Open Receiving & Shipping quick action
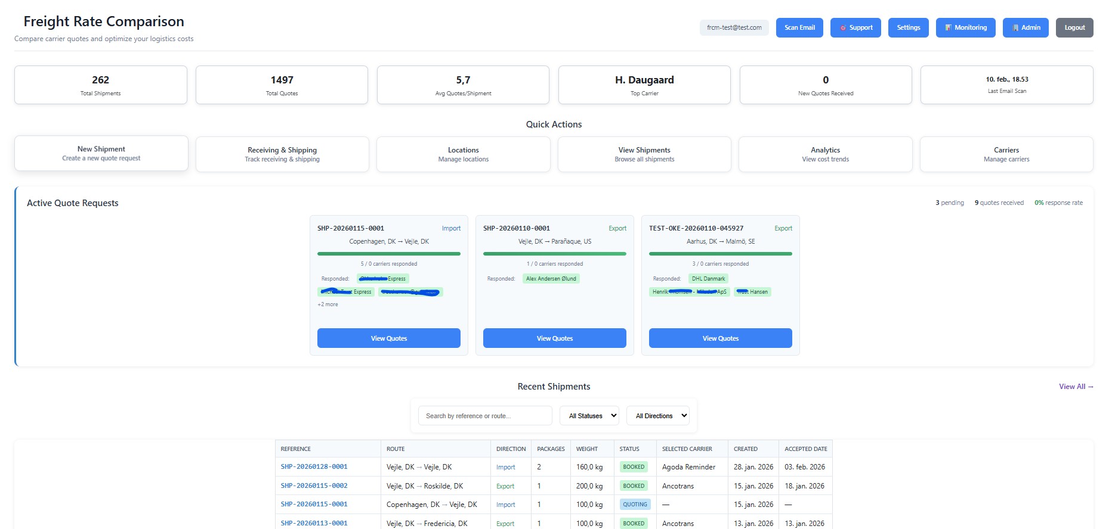This screenshot has height=529, width=1115. 282,154
